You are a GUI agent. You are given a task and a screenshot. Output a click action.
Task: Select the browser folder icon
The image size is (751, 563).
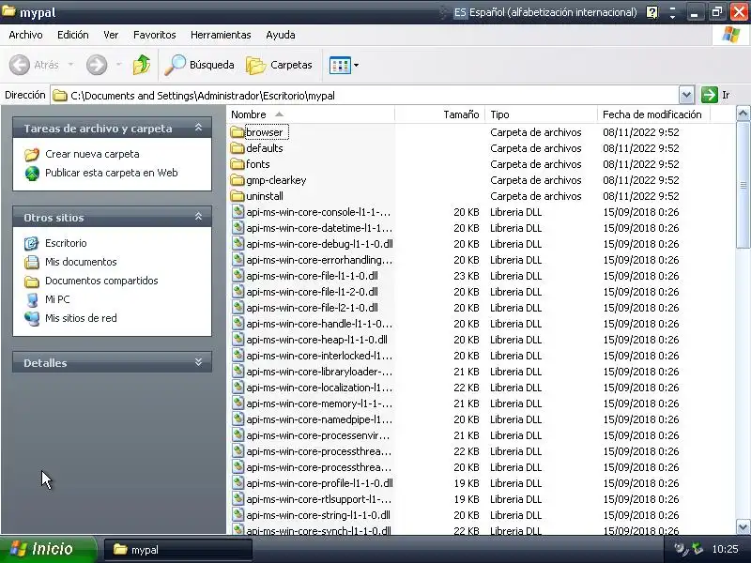[x=238, y=132]
